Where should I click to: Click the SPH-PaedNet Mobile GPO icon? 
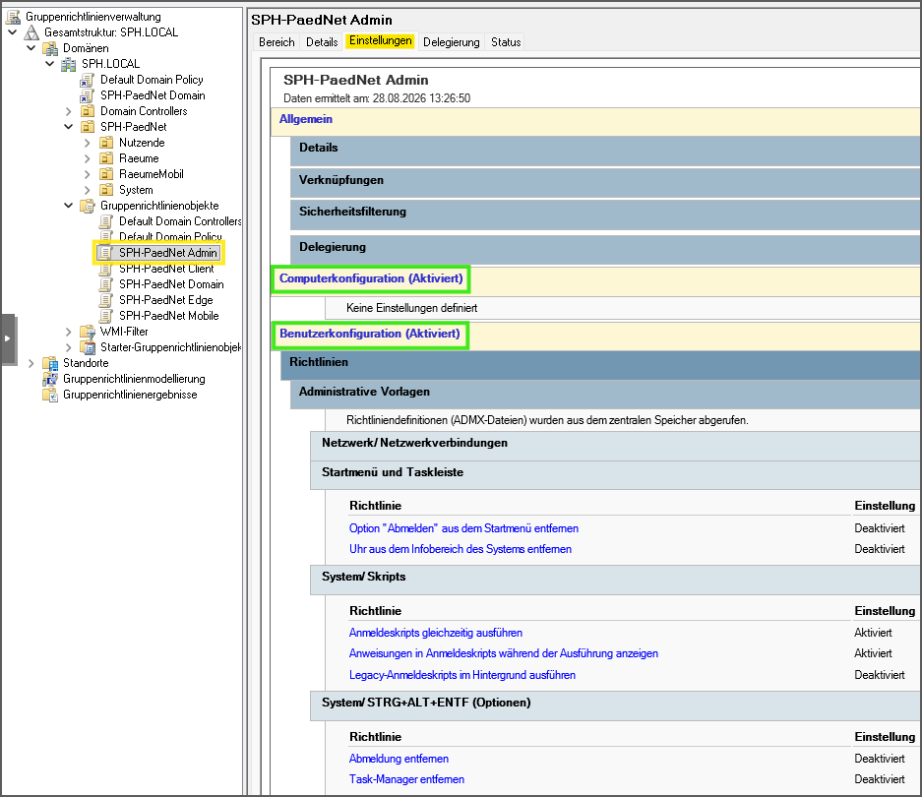(x=106, y=317)
